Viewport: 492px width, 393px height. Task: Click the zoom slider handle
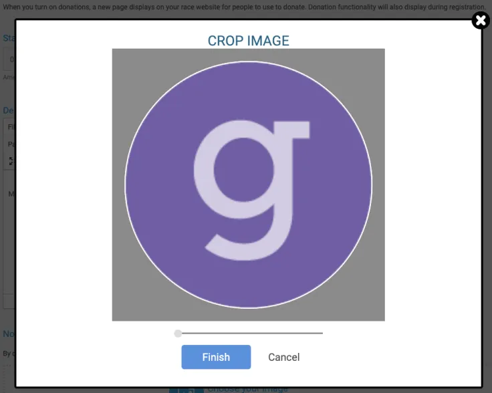click(178, 334)
